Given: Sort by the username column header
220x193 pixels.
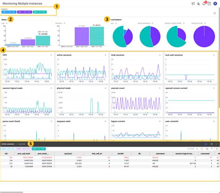Looking at the screenshot, I should (160, 154).
